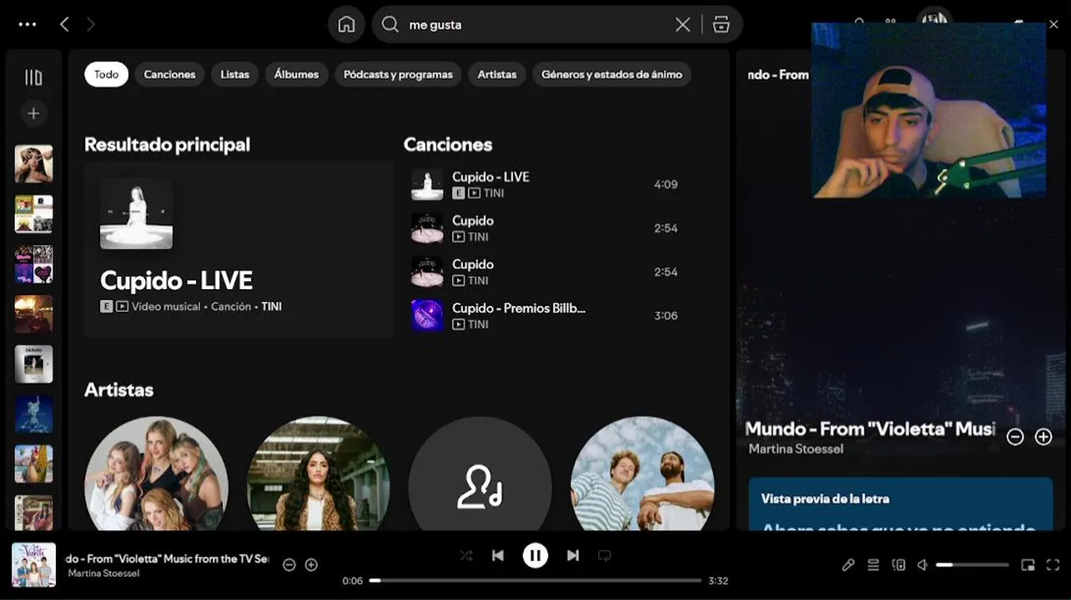Open the four-tile collage playlist in sidebar
This screenshot has height=600, width=1071.
[33, 214]
